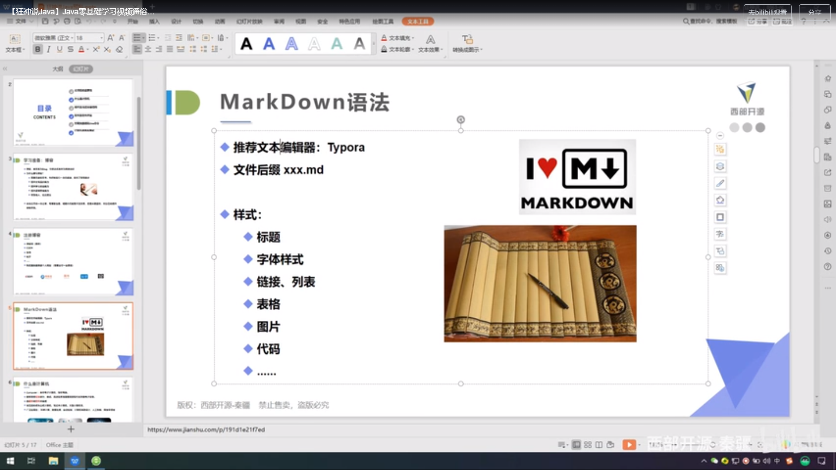Open reading view in status bar

coord(599,444)
